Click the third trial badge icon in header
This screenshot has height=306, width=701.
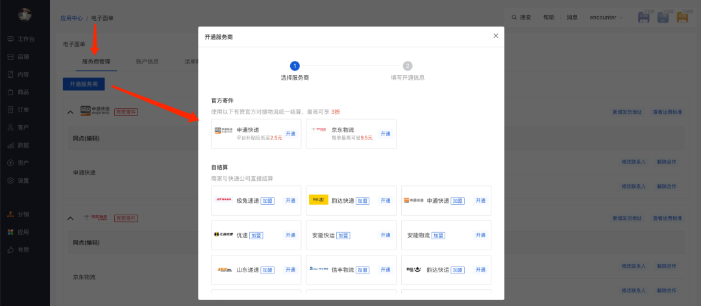click(682, 16)
